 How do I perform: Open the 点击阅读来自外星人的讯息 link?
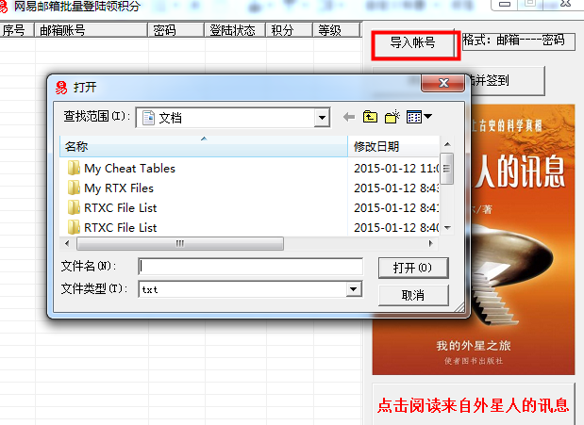(x=473, y=405)
